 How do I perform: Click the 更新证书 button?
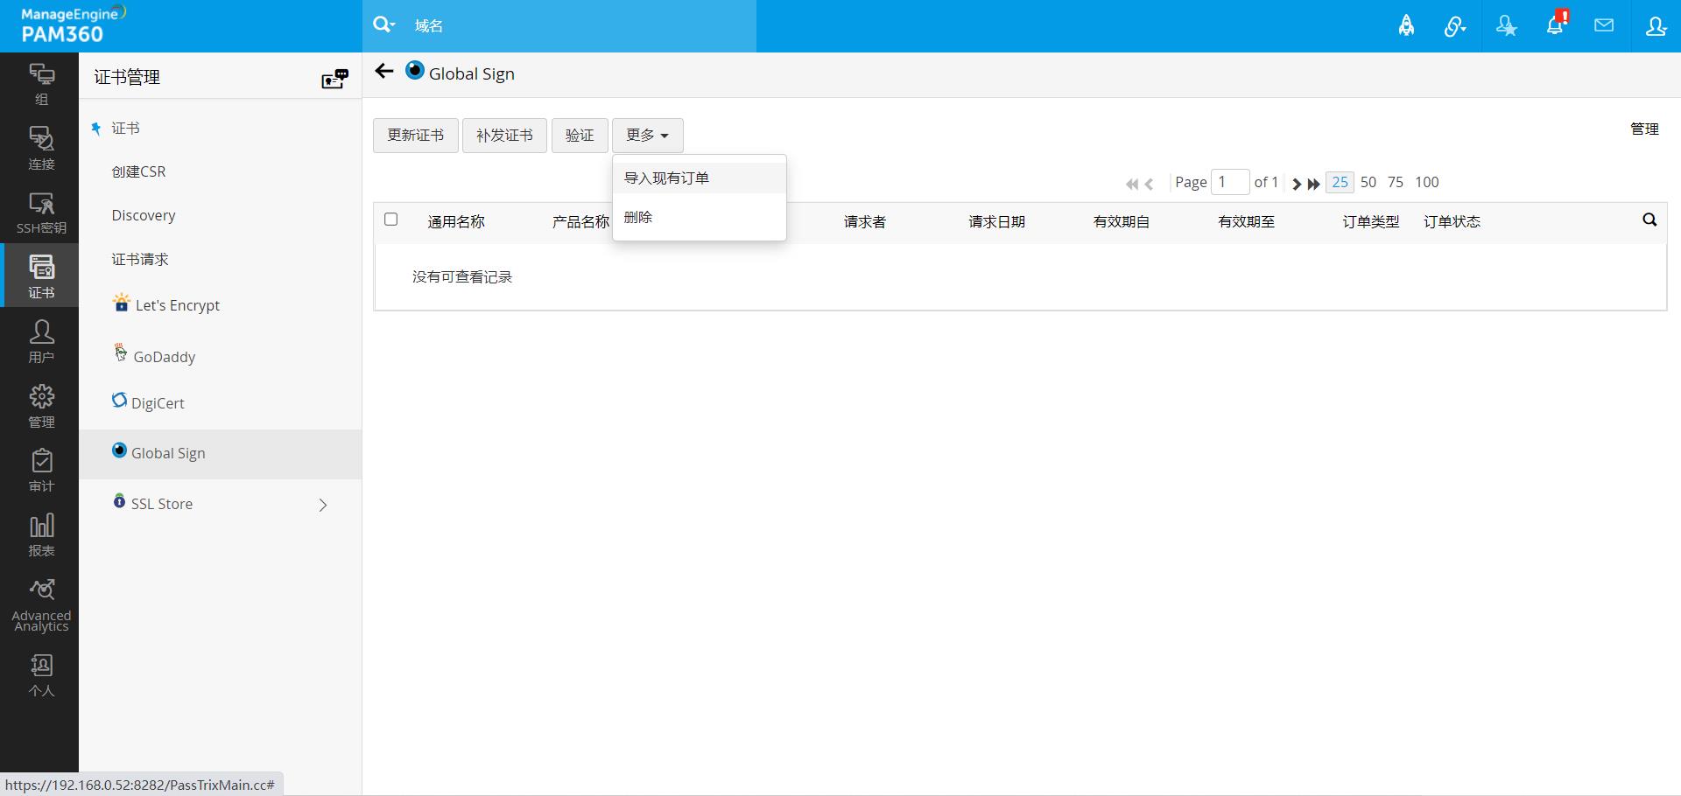click(416, 136)
